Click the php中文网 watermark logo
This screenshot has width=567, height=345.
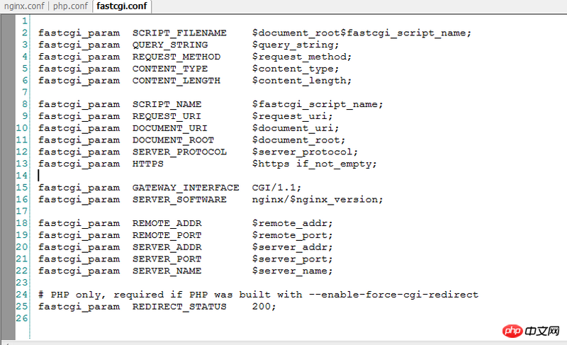pos(531,331)
